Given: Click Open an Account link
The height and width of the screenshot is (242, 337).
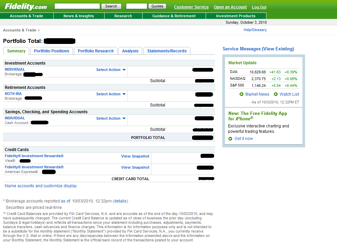Looking at the screenshot, I should (230, 7).
